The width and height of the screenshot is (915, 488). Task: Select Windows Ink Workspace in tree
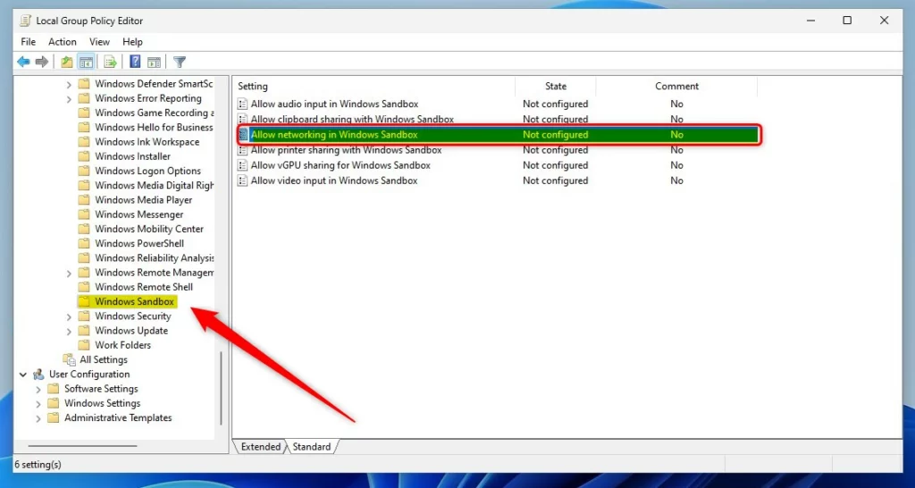[147, 142]
